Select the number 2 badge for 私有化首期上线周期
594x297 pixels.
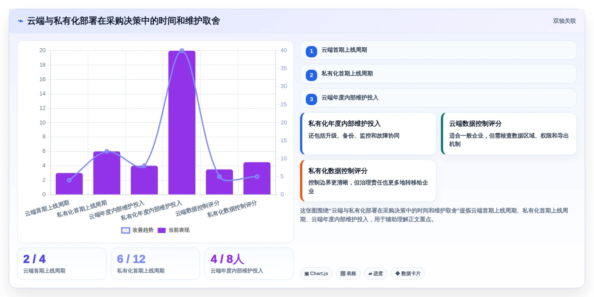coord(311,75)
